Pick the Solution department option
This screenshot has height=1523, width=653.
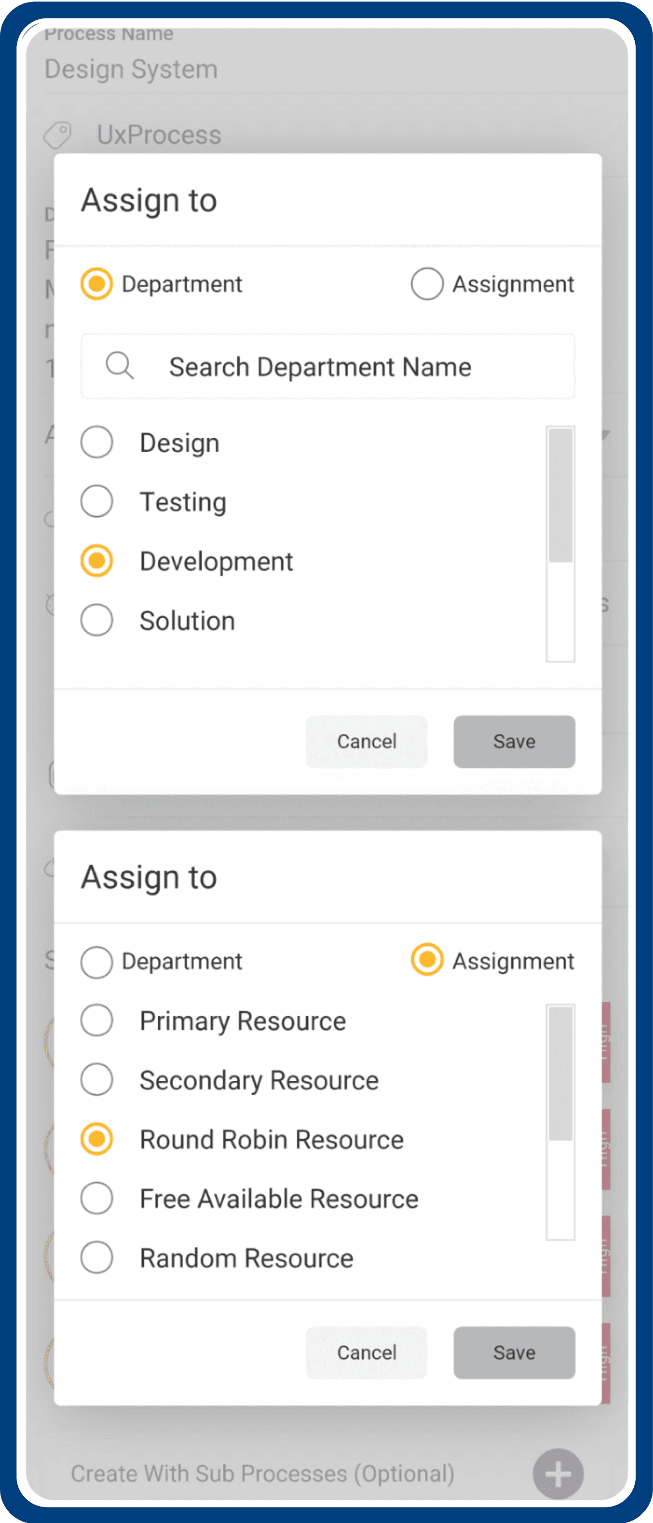(97, 620)
